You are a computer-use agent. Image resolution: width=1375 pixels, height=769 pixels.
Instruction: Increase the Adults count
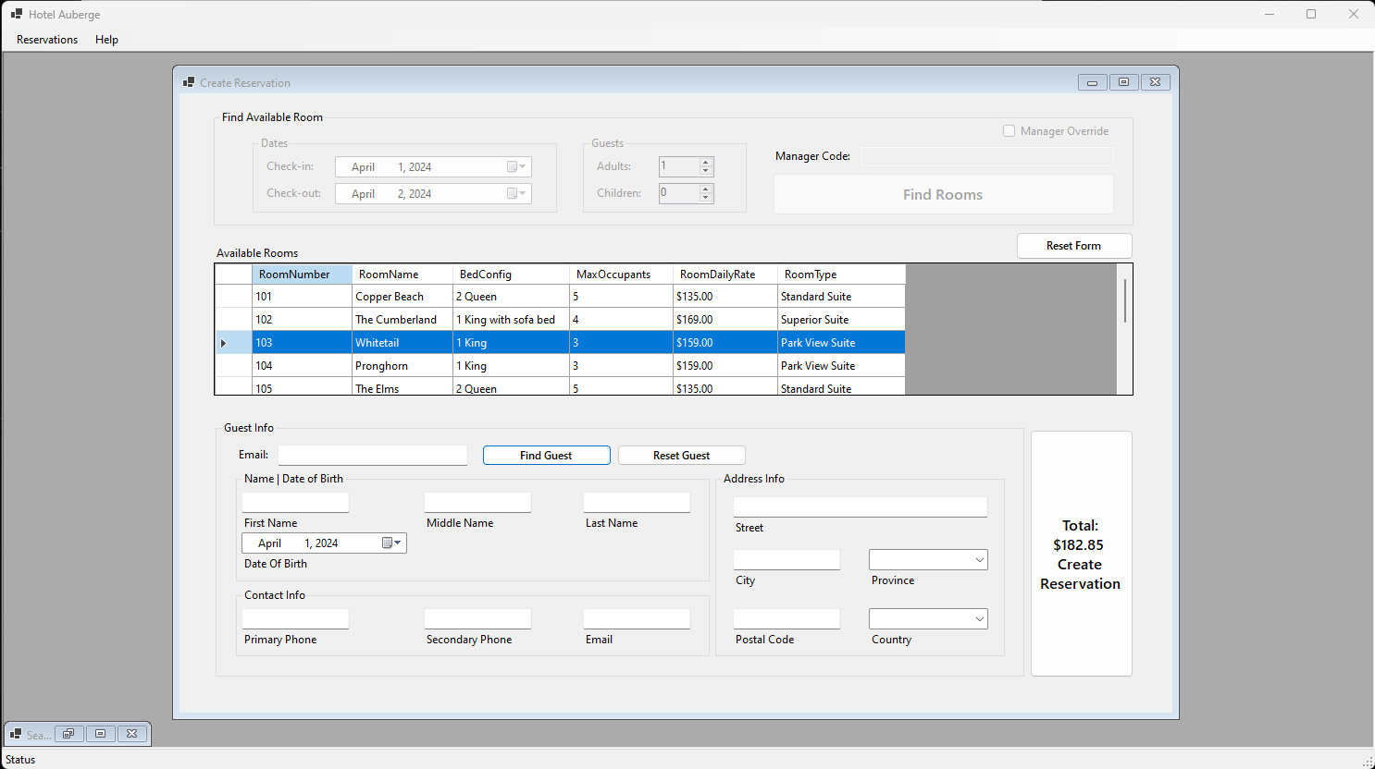tap(706, 162)
